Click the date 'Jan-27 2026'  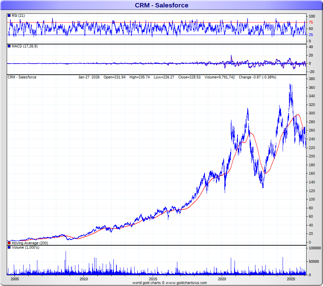(89, 77)
